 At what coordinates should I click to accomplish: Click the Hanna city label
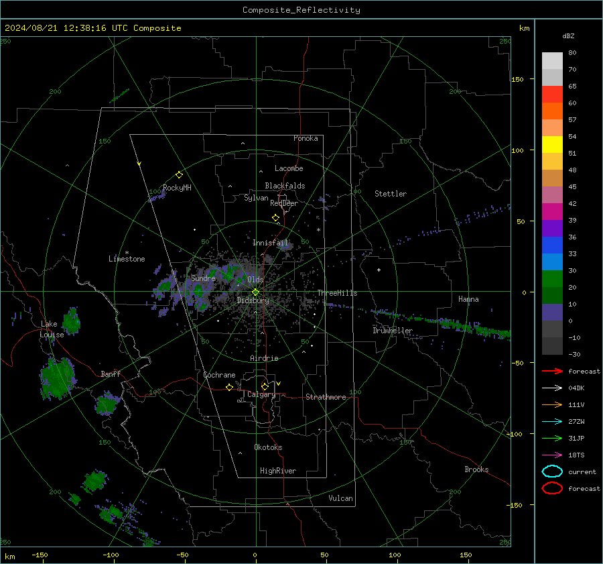click(468, 299)
